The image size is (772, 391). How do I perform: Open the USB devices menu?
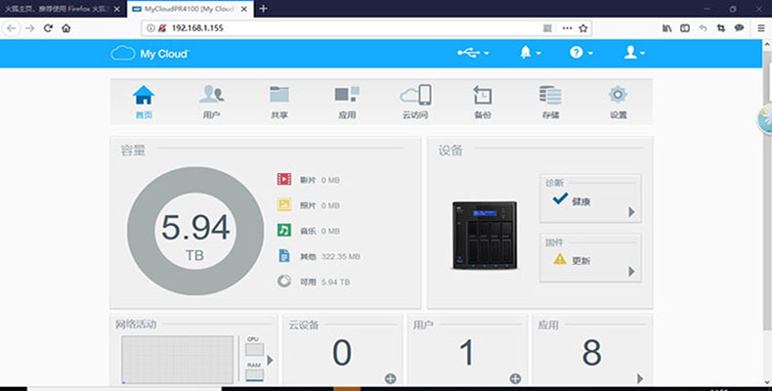[x=473, y=53]
